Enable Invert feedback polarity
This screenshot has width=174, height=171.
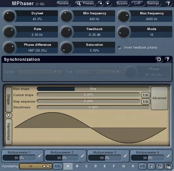click(x=119, y=48)
